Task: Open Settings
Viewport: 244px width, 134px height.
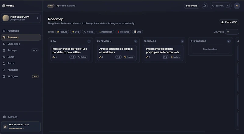Action: (21, 117)
